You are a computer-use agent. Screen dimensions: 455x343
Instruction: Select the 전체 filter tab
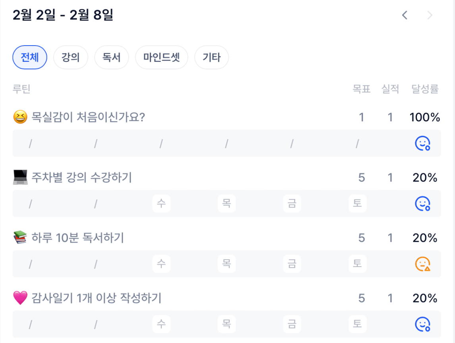(x=30, y=57)
